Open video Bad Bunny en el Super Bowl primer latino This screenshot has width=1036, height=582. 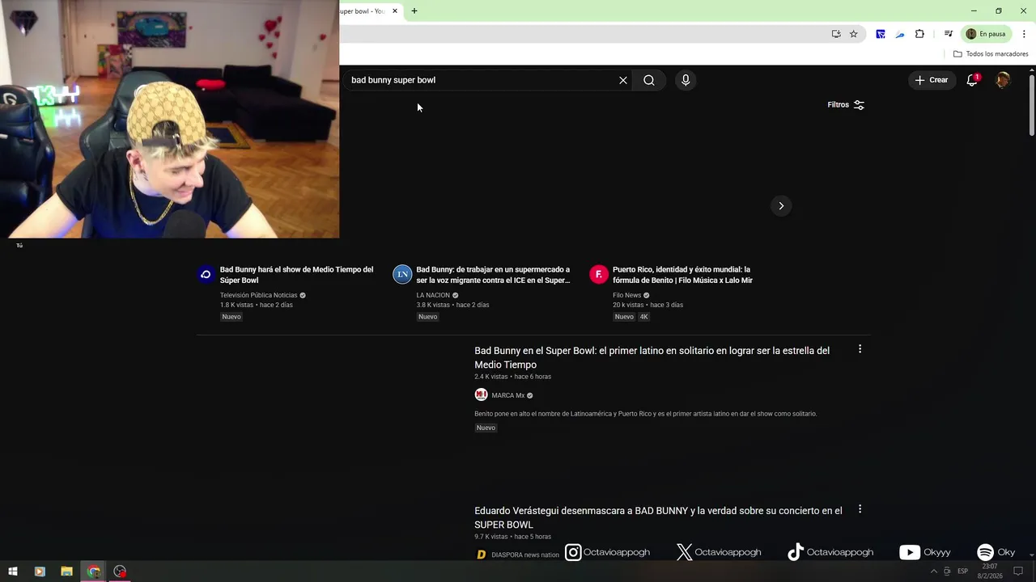[652, 357]
